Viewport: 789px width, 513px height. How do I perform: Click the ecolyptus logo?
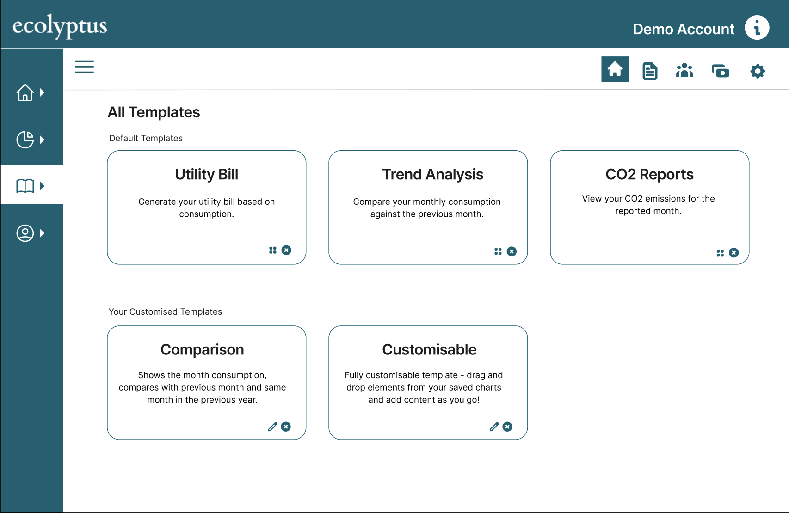(x=60, y=26)
